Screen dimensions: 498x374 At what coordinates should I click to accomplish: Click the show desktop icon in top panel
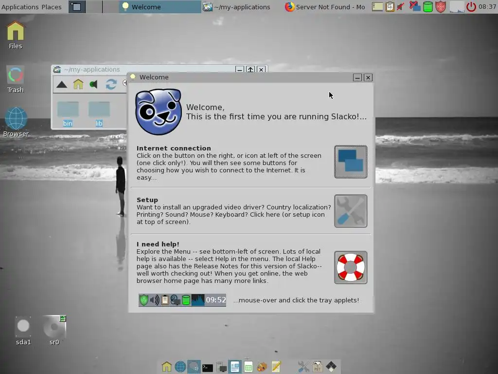[76, 7]
